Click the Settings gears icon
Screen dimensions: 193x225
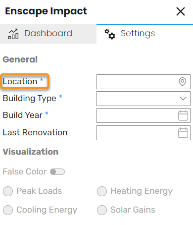click(x=110, y=34)
